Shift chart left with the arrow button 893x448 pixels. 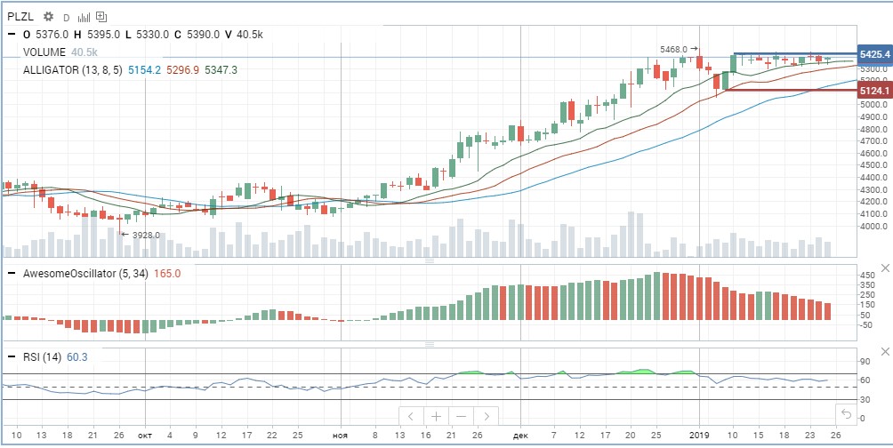click(x=411, y=416)
